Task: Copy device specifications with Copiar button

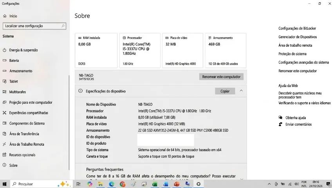Action: pyautogui.click(x=225, y=91)
